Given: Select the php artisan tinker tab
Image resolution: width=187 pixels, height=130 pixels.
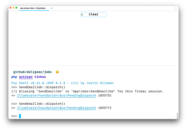Looking at the screenshot, I should pos(34,8).
